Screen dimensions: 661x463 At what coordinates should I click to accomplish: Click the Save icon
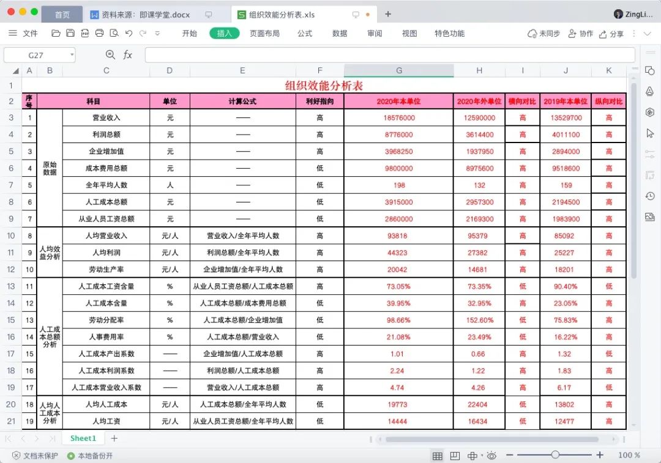(70, 34)
